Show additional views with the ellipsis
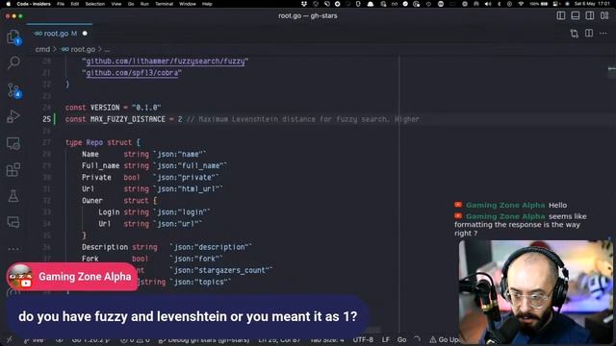This screenshot has height=346, width=616. coord(13,249)
